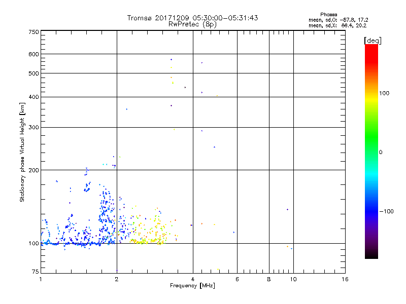This screenshot has width=406, height=304.
Task: Click the x-axis tick label '4'
Action: click(x=193, y=279)
